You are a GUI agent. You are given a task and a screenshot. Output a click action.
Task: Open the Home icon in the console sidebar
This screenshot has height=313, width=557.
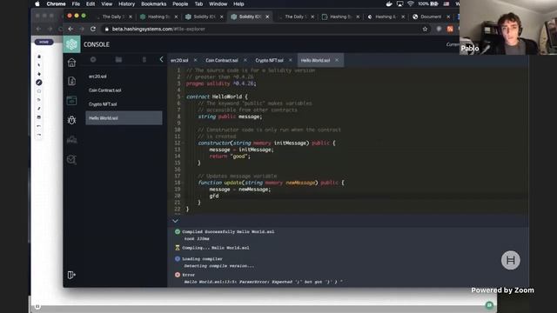tap(71, 63)
